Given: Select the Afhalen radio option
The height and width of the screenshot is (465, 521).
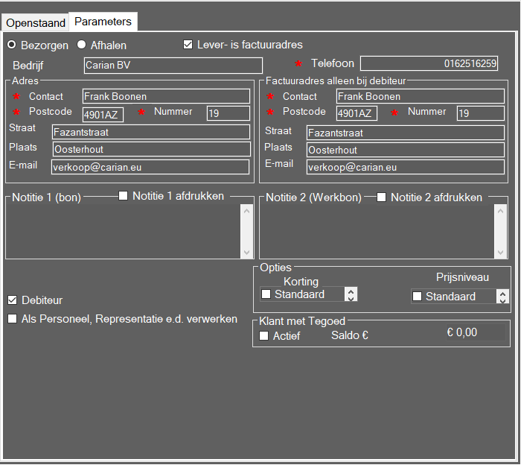Looking at the screenshot, I should pos(82,45).
